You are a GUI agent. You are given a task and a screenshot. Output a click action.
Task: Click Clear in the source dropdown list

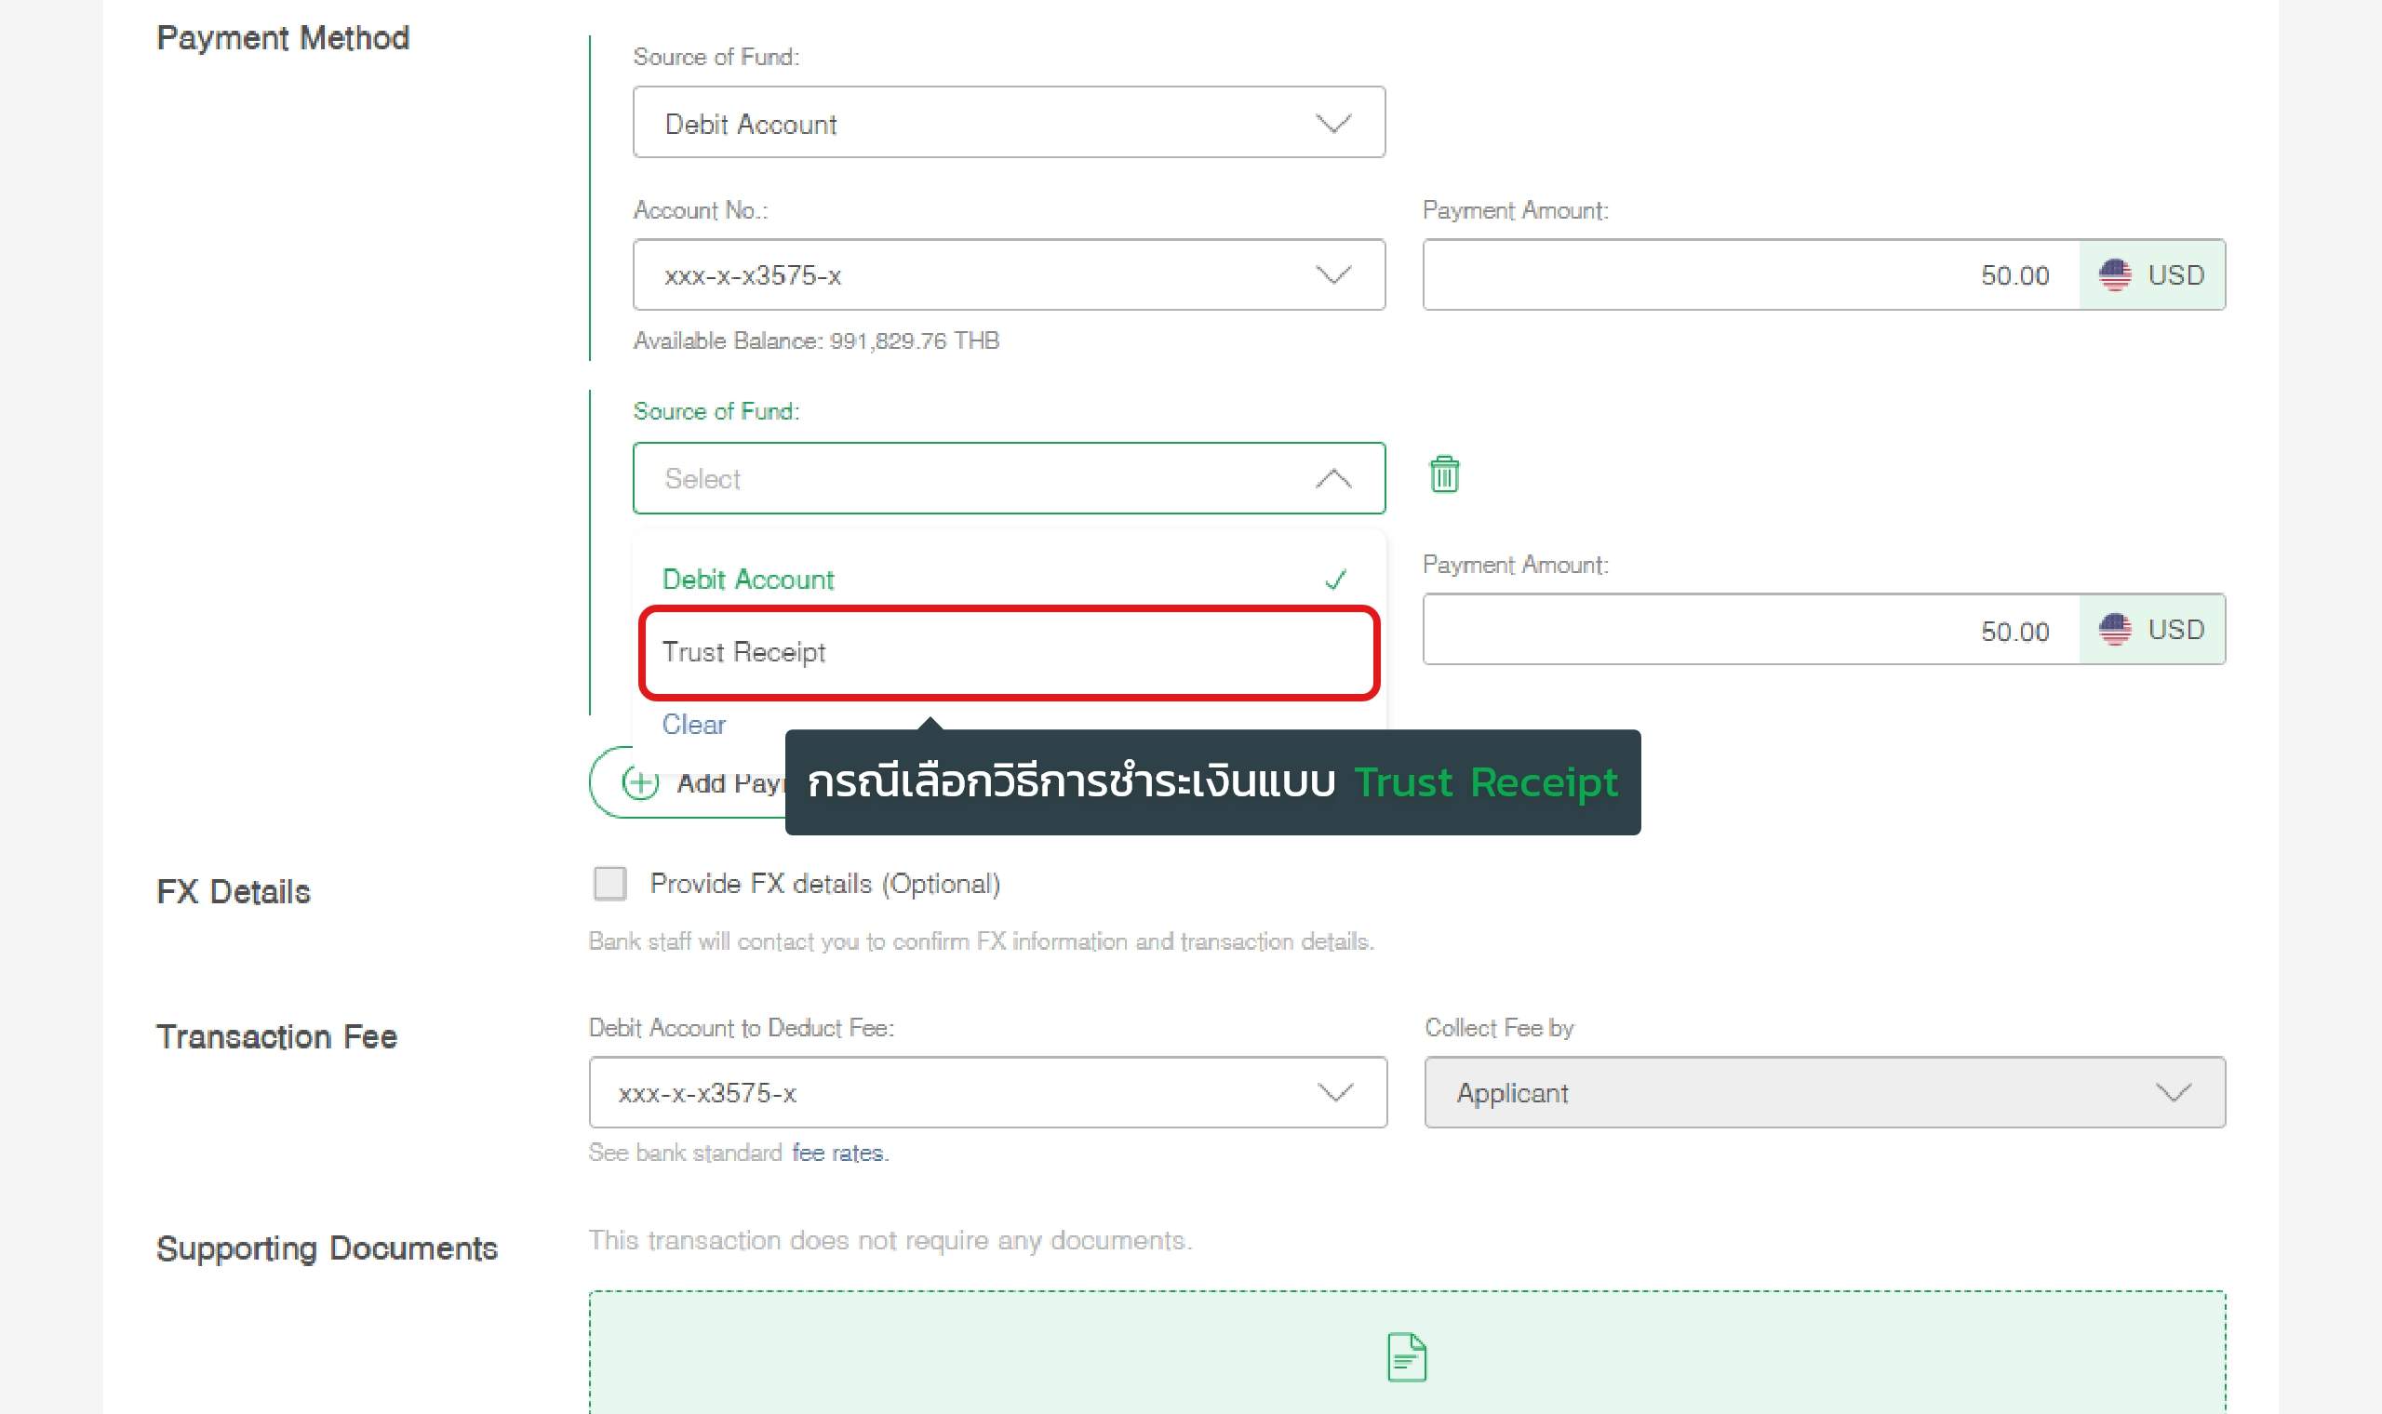(693, 724)
